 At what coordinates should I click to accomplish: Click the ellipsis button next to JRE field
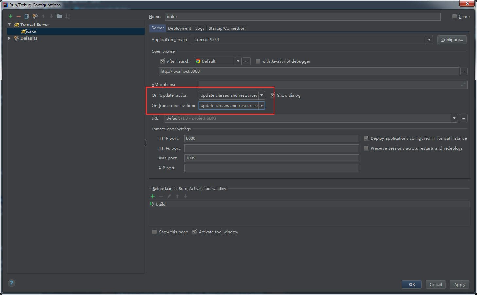(x=463, y=118)
